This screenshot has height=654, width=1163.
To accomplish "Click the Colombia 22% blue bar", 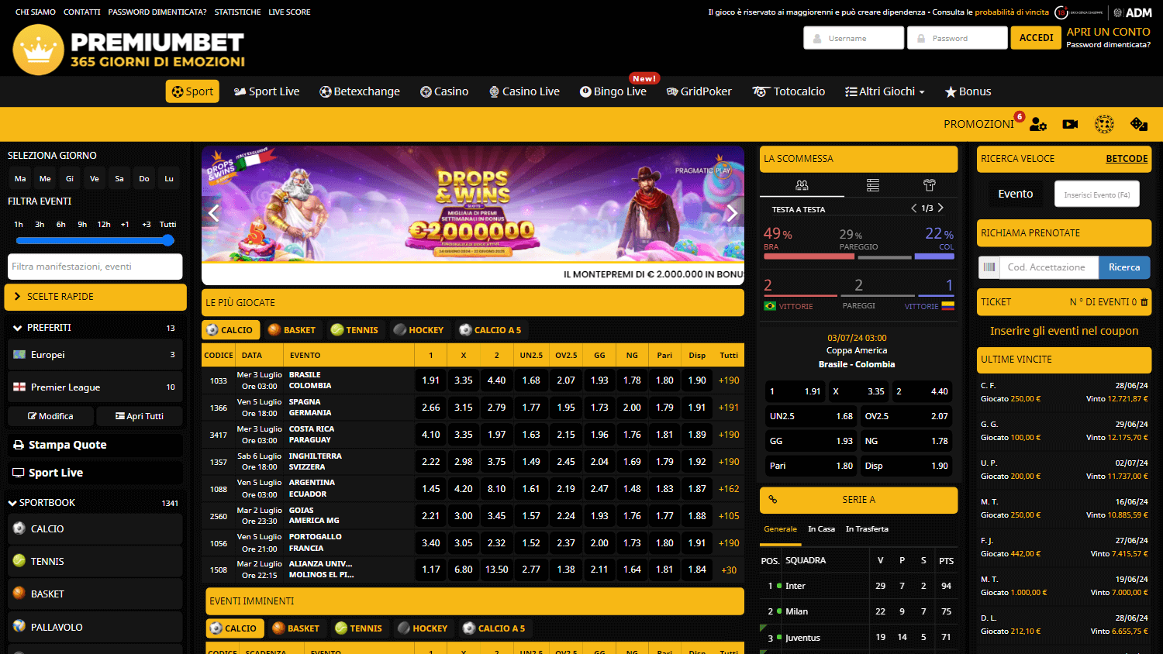I will point(934,256).
